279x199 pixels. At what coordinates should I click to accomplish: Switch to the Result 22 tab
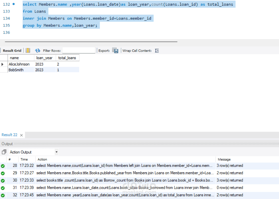click(9, 135)
